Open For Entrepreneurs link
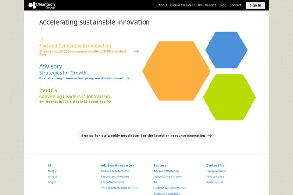 [112, 182]
